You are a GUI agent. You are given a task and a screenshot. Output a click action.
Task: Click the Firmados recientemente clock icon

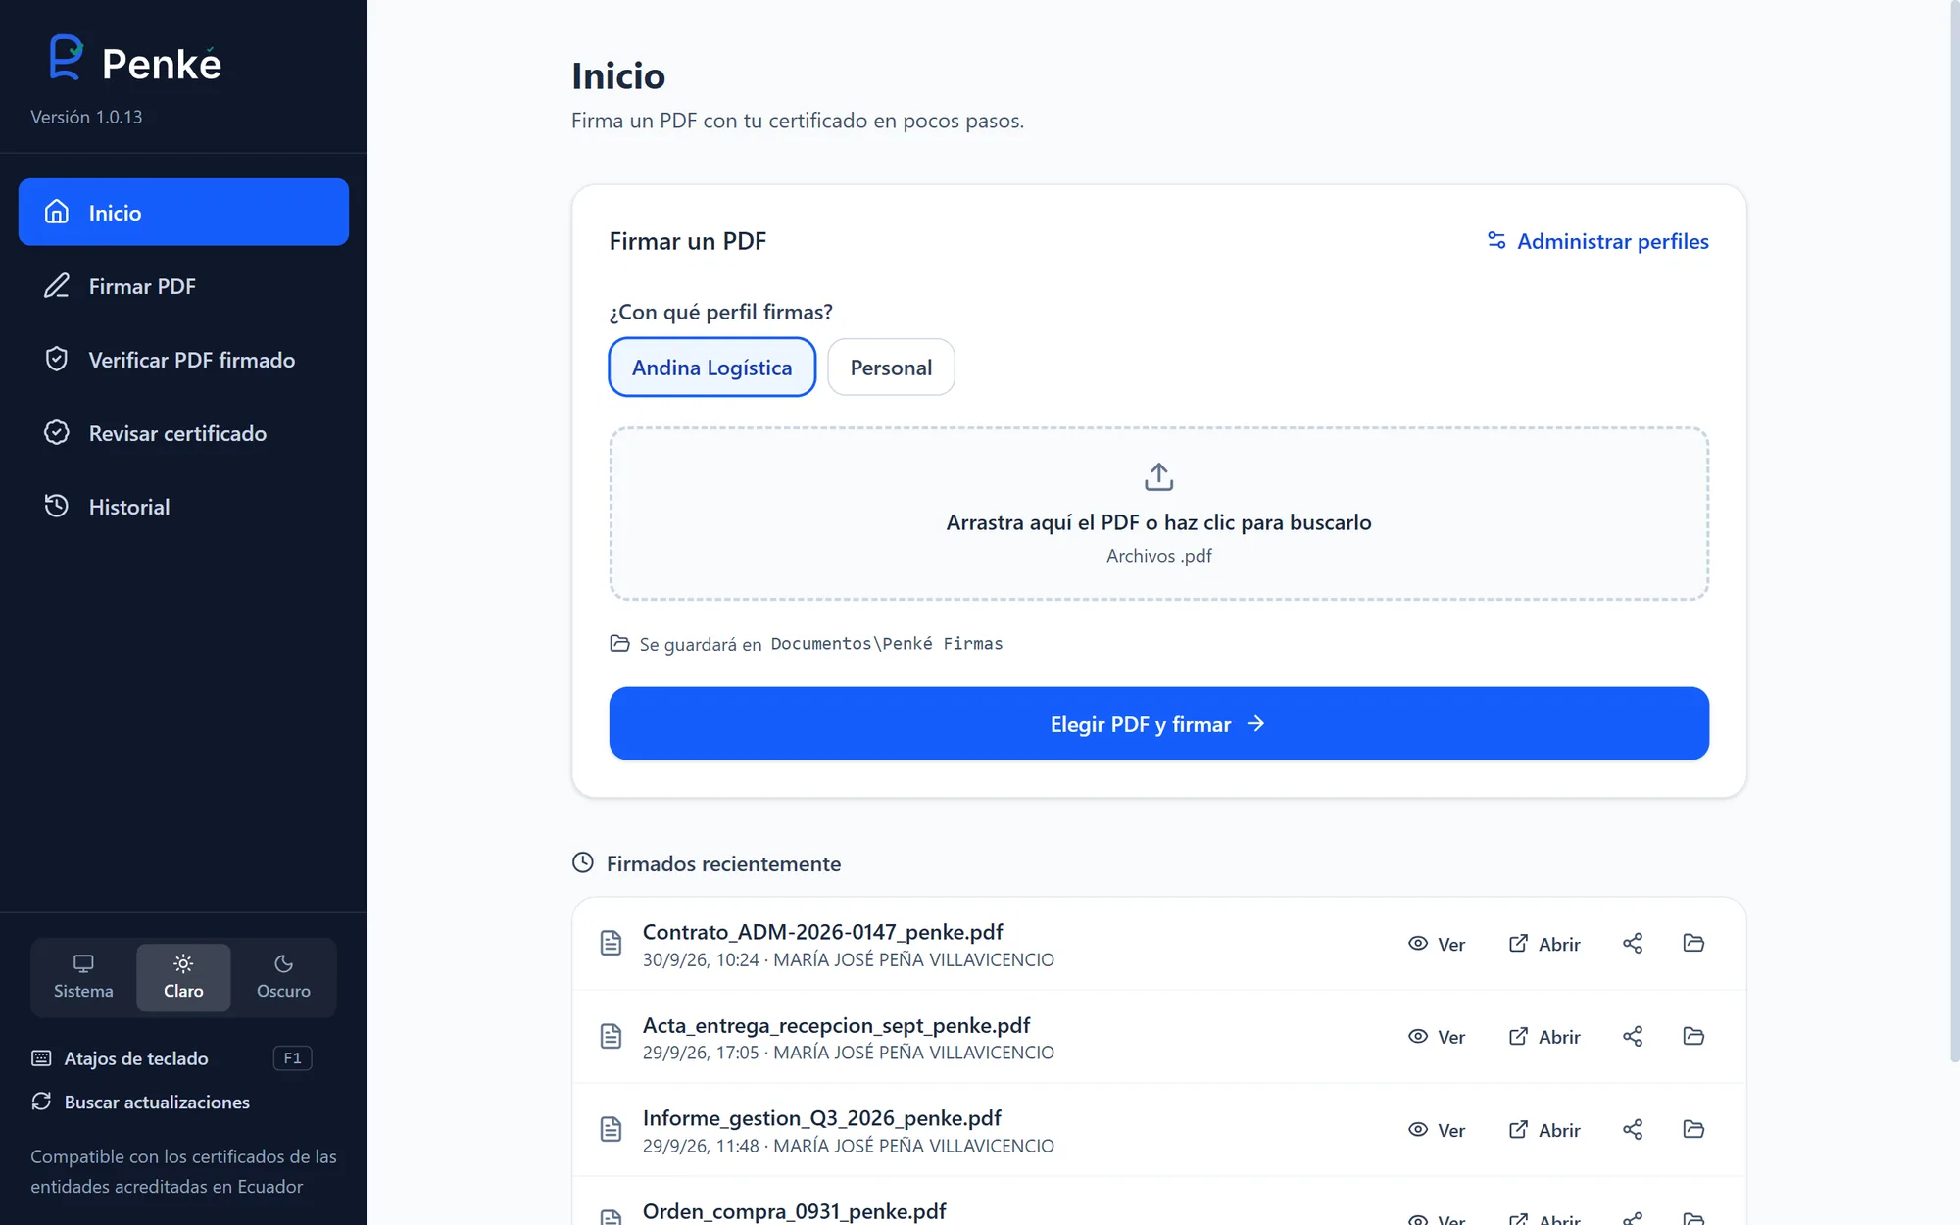click(583, 862)
